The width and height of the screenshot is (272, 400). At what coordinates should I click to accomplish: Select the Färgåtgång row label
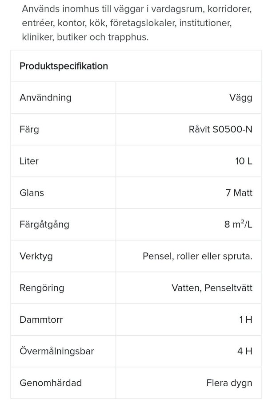point(44,224)
